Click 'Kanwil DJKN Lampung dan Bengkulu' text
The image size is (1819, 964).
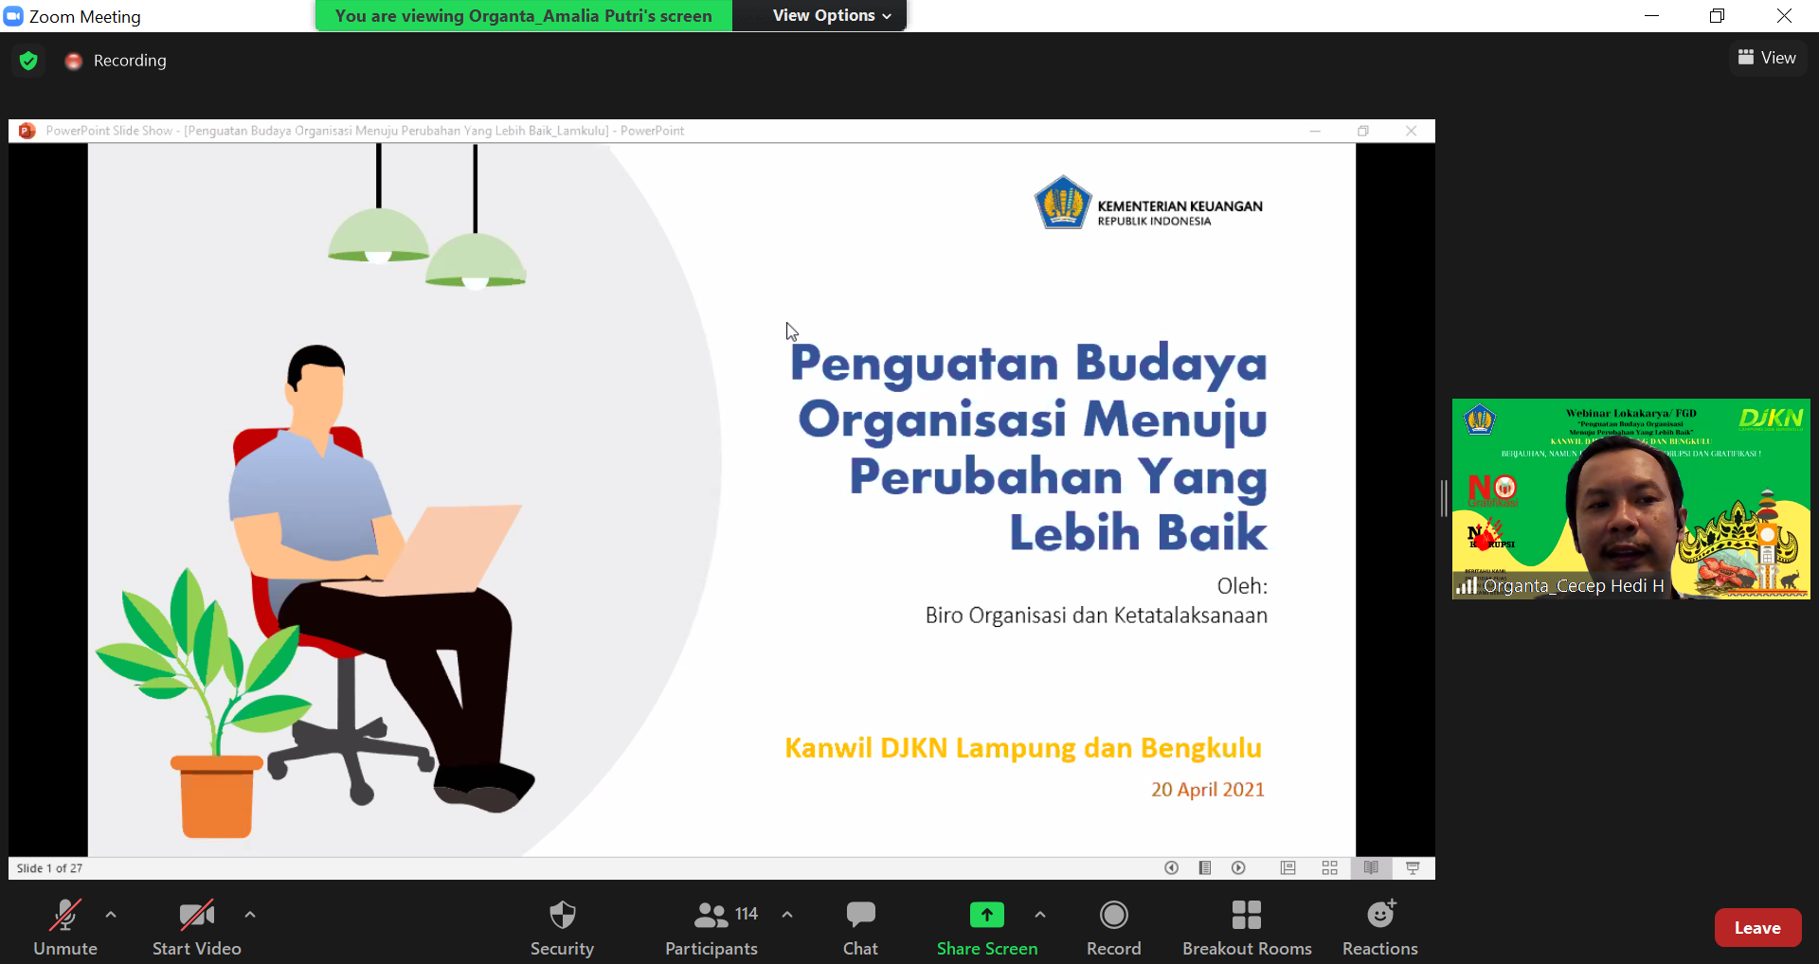click(x=1023, y=748)
